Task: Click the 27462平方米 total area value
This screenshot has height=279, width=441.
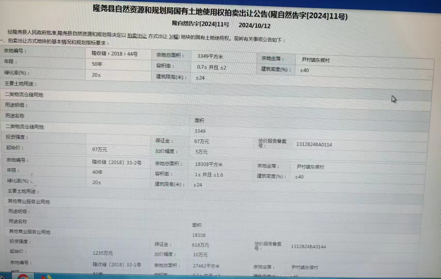Action: [206, 266]
